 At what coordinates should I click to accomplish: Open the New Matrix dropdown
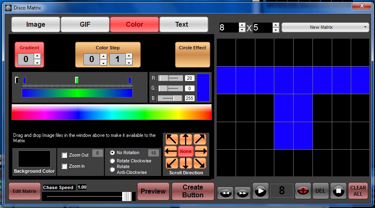[x=325, y=28]
